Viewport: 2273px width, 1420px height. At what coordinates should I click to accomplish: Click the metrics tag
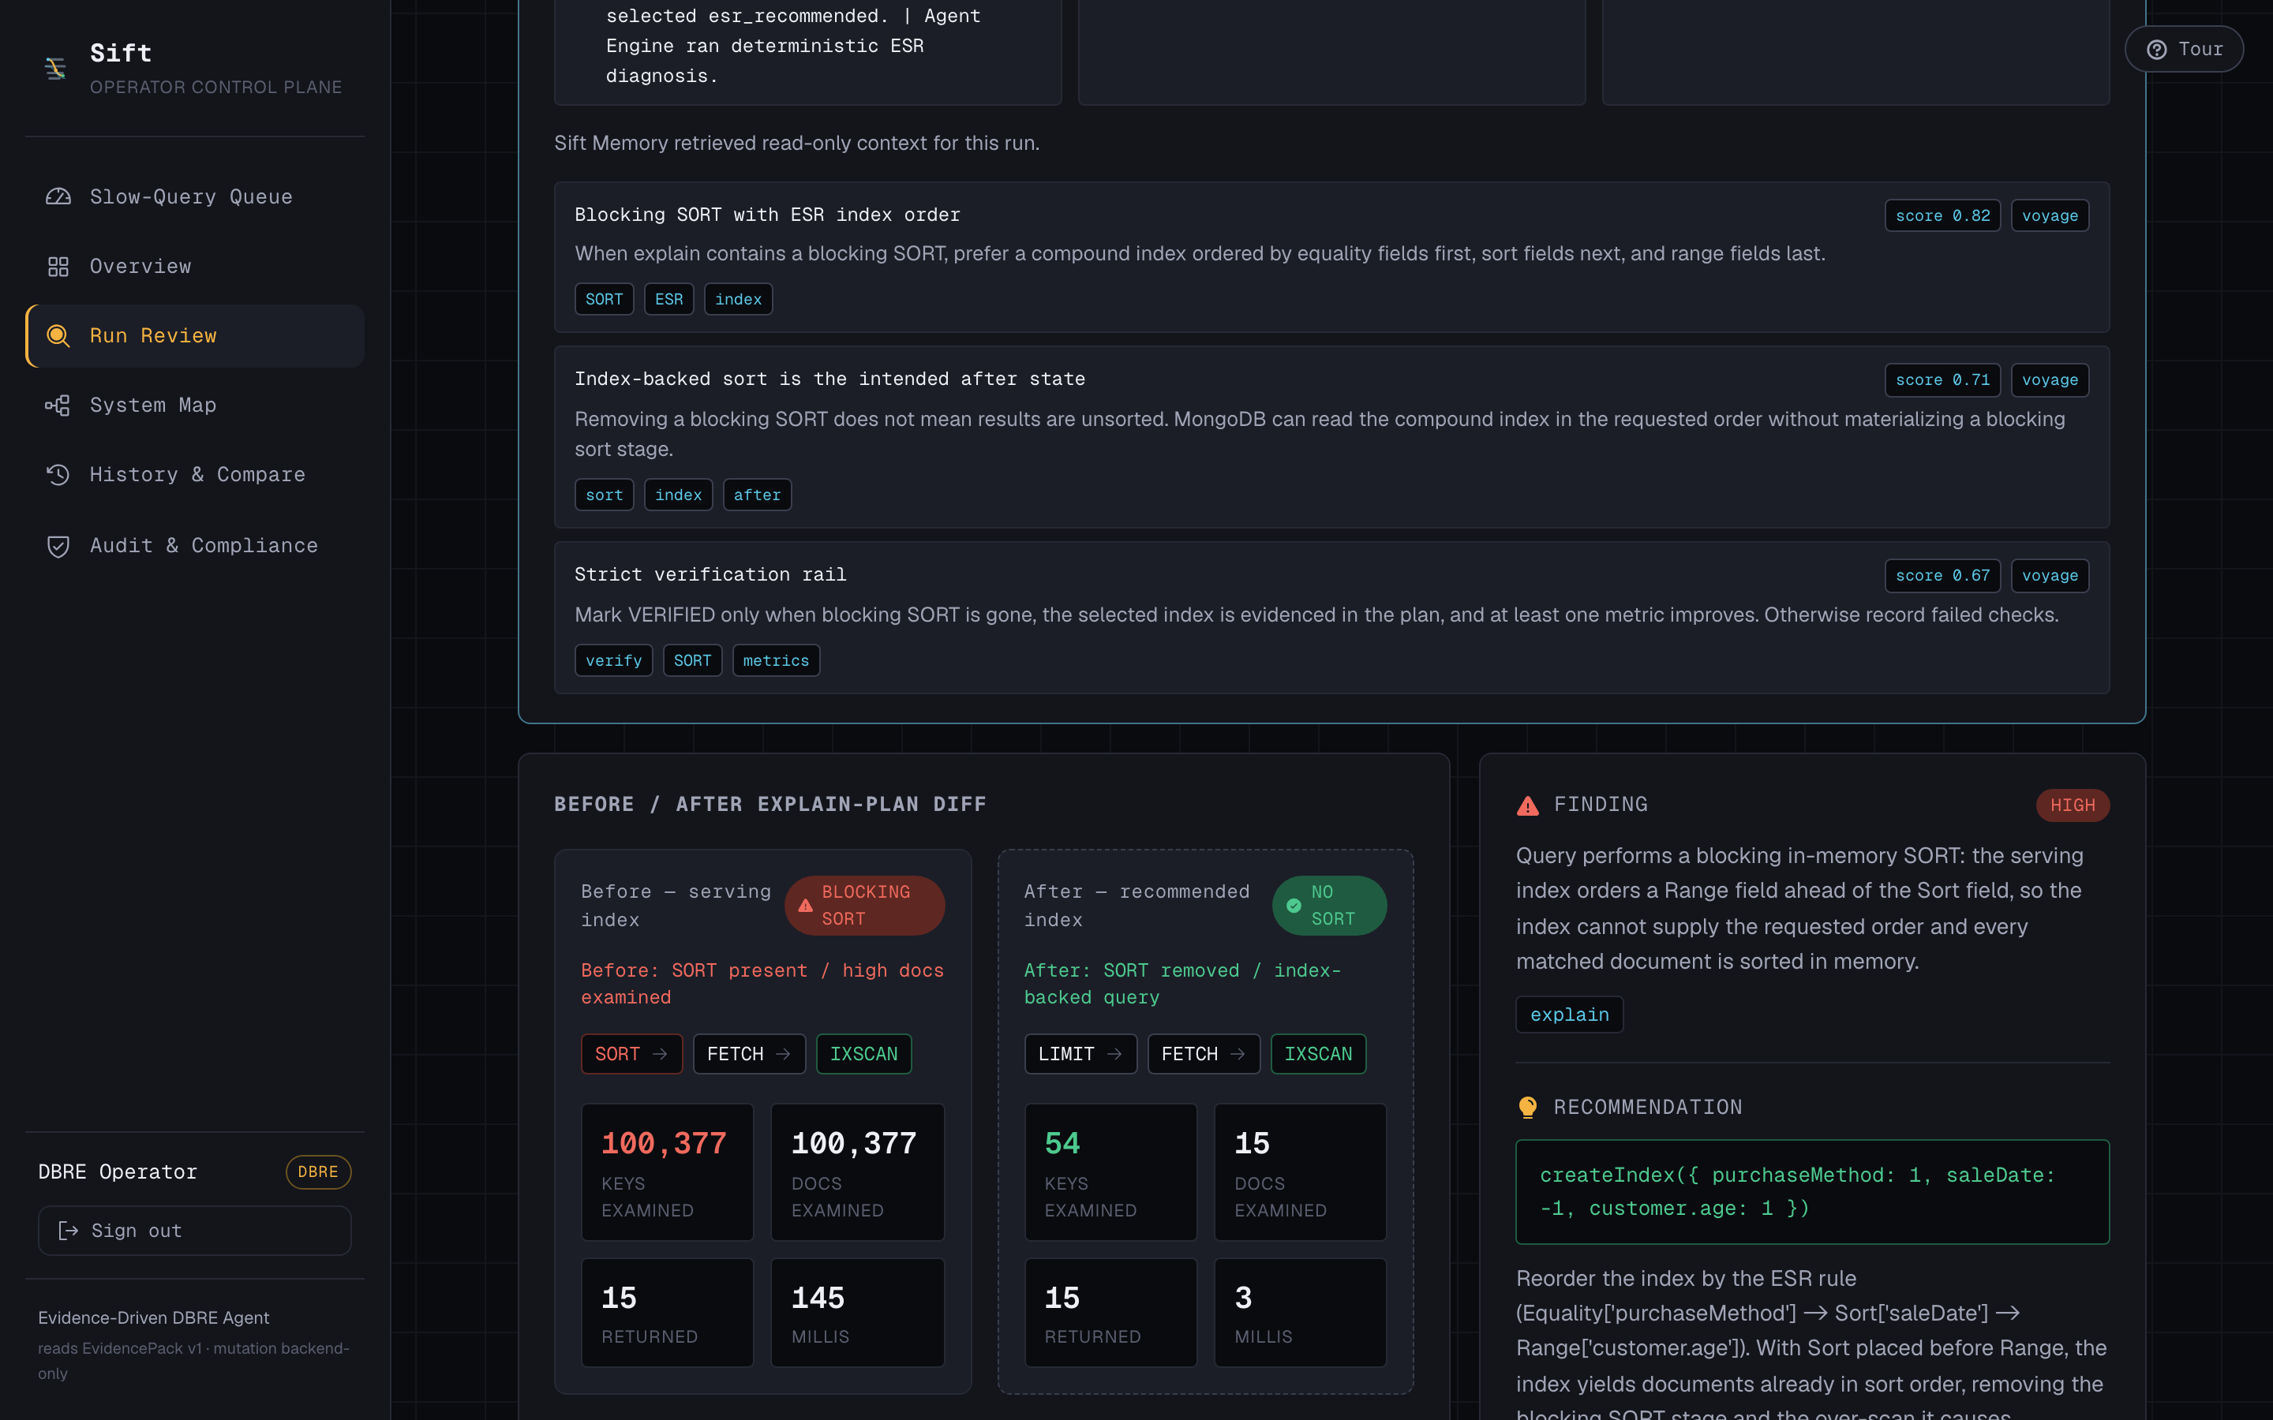coord(776,660)
